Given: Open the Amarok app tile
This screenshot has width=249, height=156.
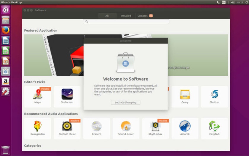Looking at the screenshot, I should tap(185, 129).
